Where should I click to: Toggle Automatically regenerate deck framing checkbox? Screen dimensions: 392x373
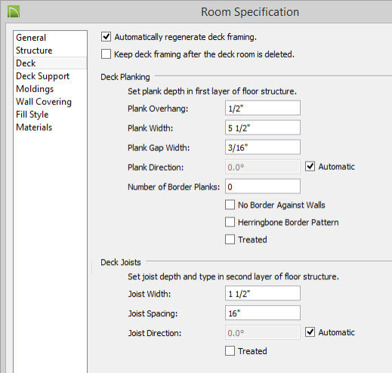coord(106,37)
